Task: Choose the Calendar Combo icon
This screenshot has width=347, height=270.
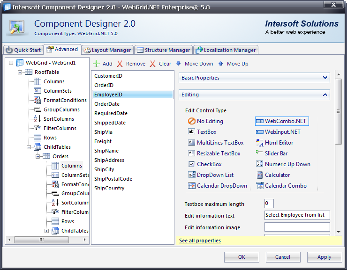Action: pyautogui.click(x=260, y=185)
